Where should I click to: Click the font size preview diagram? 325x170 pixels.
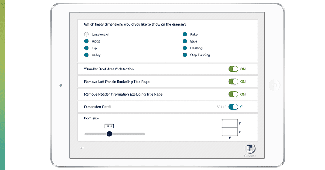[231, 129]
